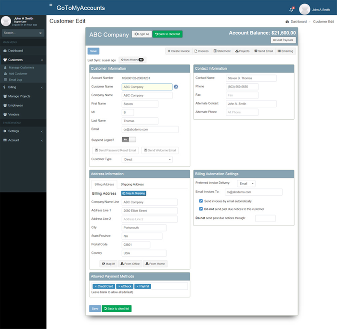337x329 pixels.
Task: Open Add Customer in the sidebar
Action: 18,74
